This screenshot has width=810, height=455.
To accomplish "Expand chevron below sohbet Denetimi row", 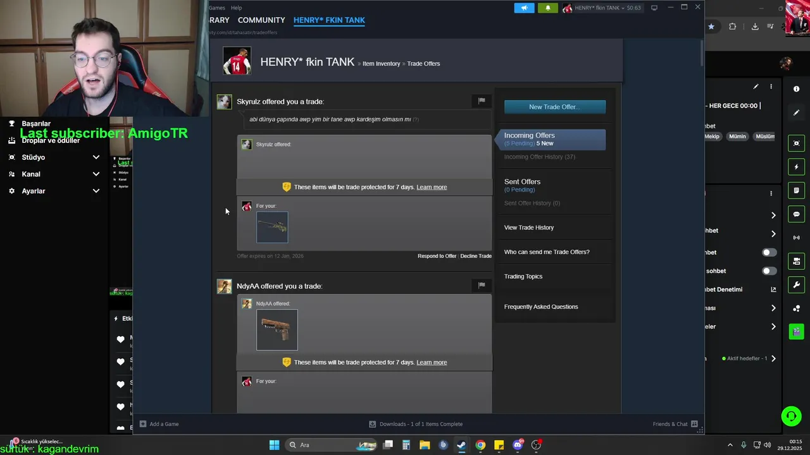I will (773, 308).
